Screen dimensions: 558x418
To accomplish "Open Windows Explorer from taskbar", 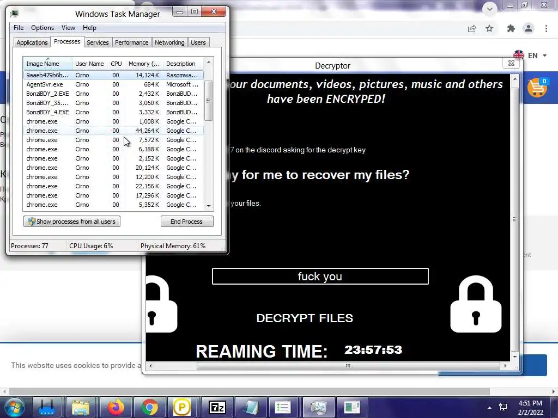I will click(x=81, y=407).
